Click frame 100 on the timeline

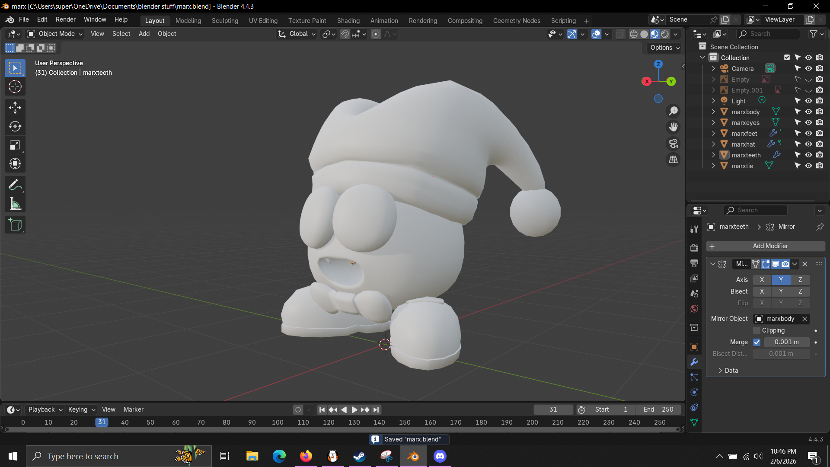pyautogui.click(x=278, y=422)
